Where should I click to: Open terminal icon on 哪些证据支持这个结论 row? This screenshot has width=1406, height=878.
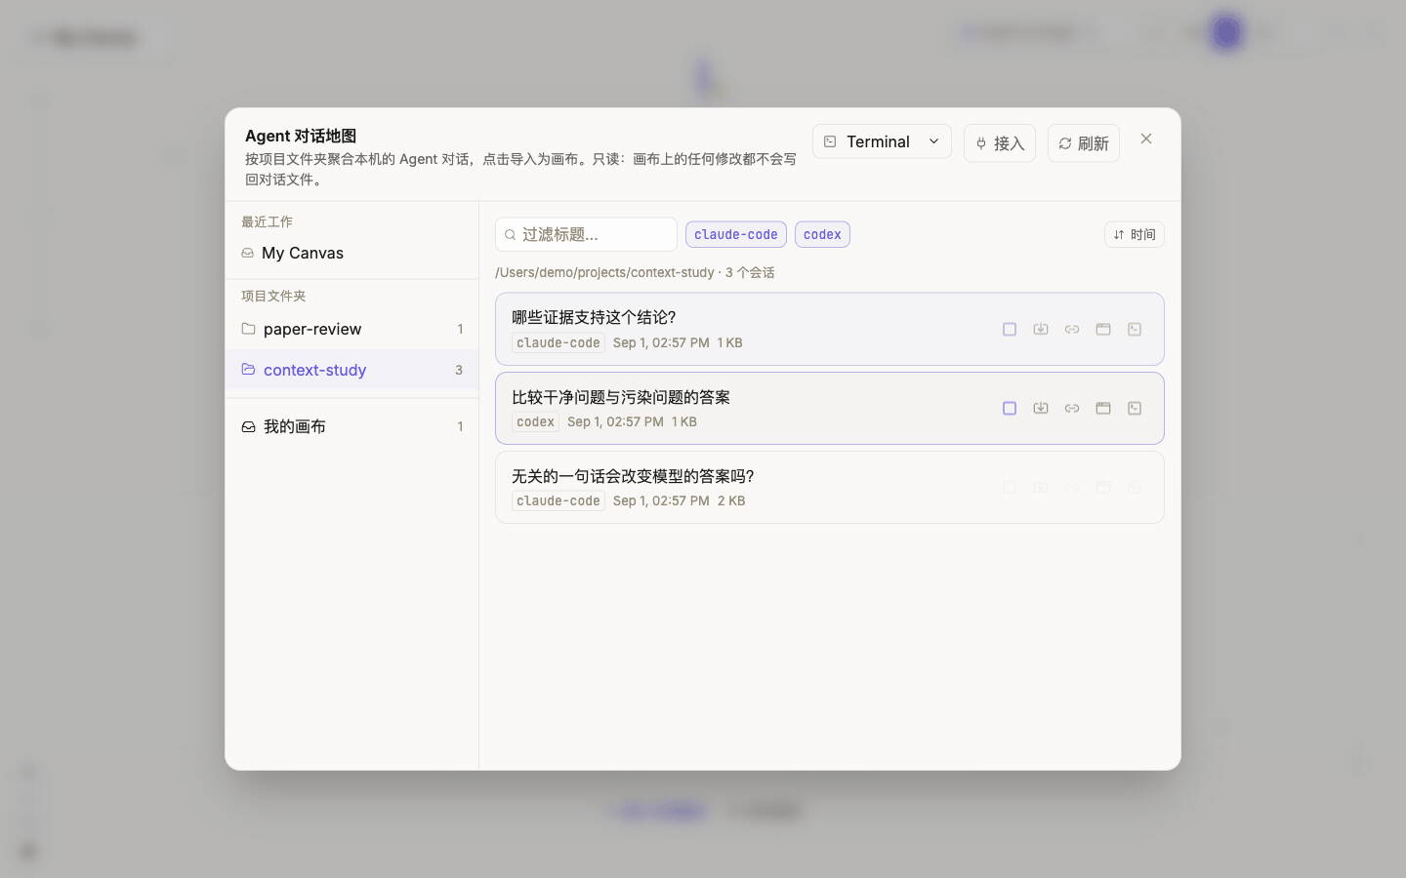(1135, 330)
